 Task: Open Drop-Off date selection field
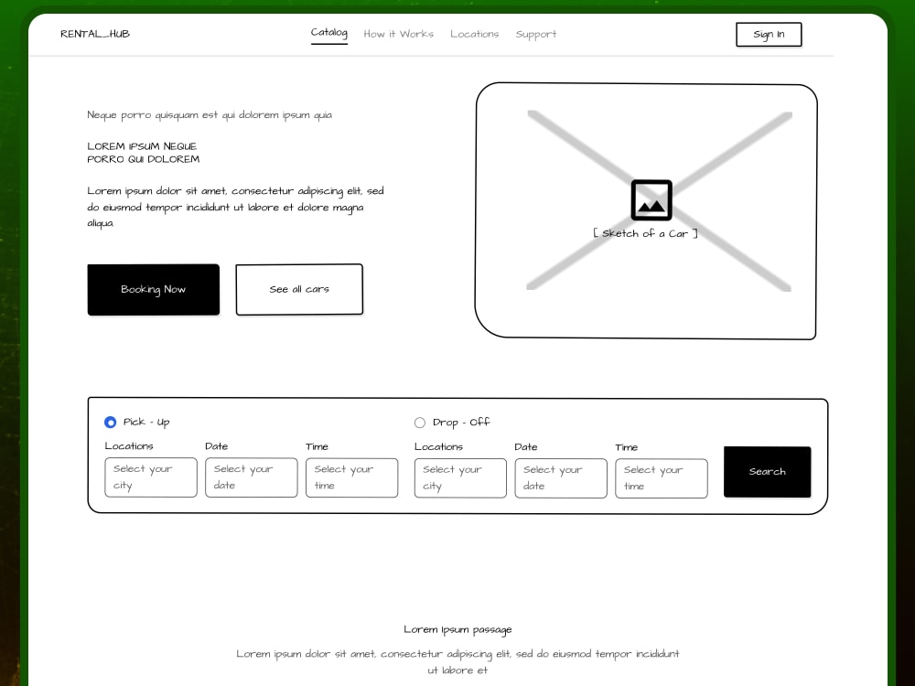click(561, 478)
